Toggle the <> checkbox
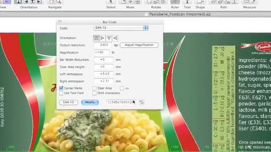 pos(122,88)
